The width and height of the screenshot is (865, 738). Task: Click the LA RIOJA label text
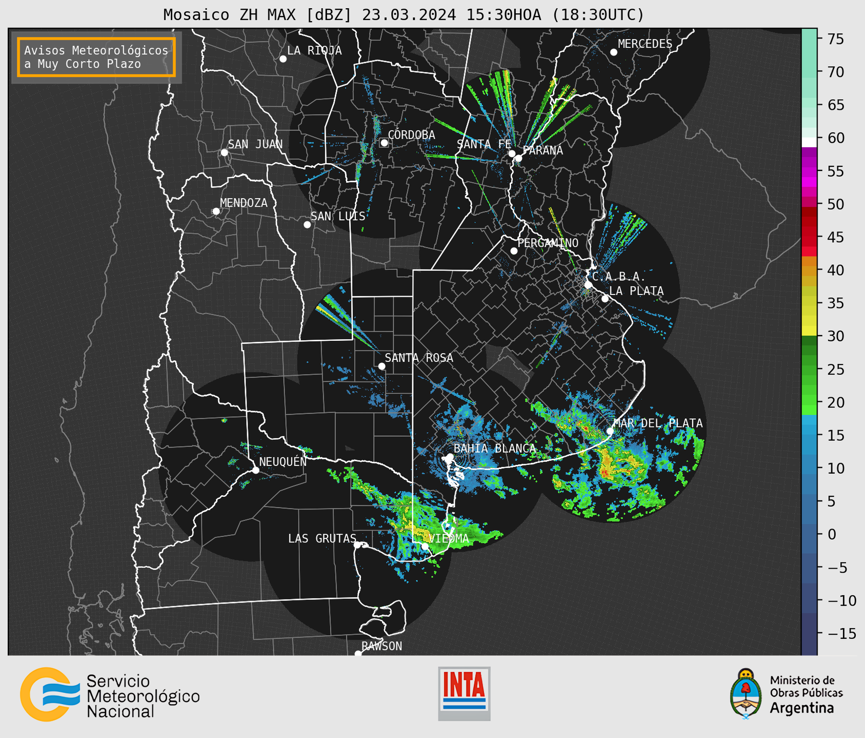click(x=314, y=50)
